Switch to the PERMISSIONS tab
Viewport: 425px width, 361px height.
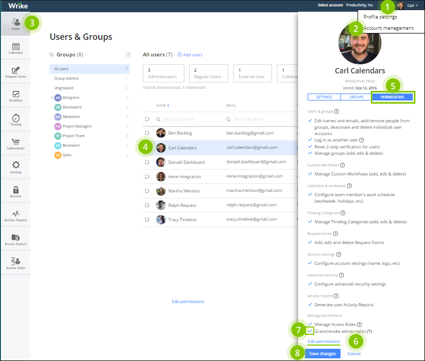pos(393,97)
